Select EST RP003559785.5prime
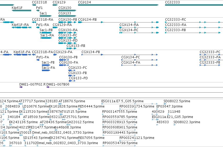The width and height of the screenshot is (223, 147). [x=119, y=120]
